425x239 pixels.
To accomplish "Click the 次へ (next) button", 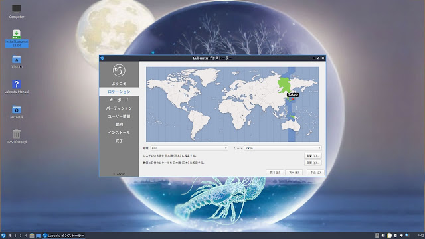I will 294,173.
